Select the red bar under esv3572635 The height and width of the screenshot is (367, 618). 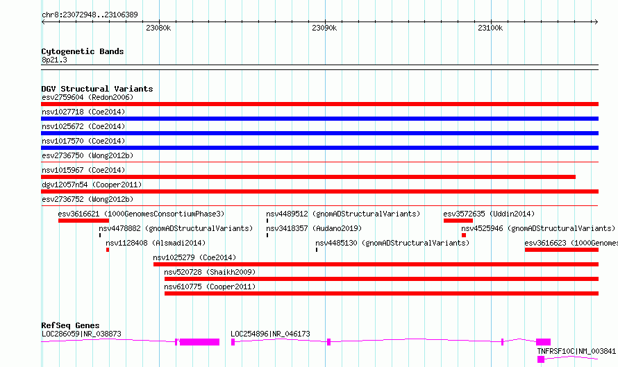(458, 221)
